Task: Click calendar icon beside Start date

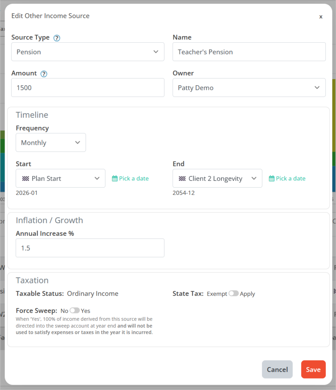Action: tap(115, 179)
